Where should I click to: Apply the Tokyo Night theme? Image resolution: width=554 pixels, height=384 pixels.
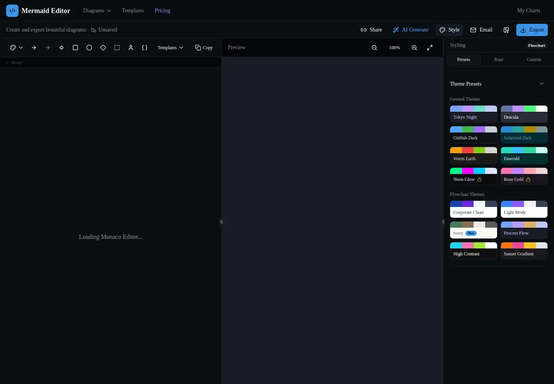click(474, 114)
